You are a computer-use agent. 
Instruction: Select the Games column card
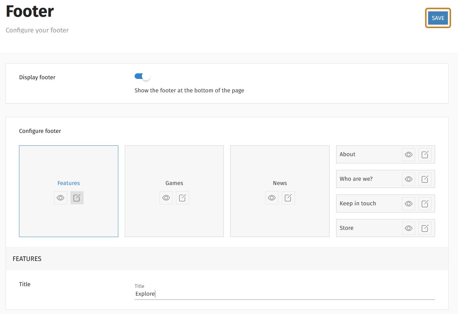(174, 164)
